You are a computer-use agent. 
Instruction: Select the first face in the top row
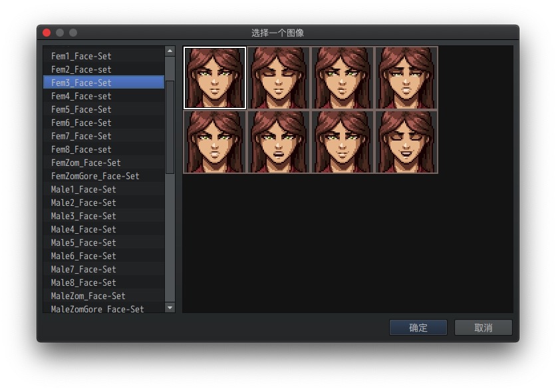point(215,78)
